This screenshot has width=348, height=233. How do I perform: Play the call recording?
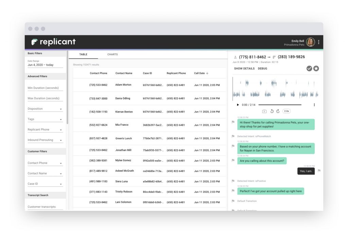[238, 105]
